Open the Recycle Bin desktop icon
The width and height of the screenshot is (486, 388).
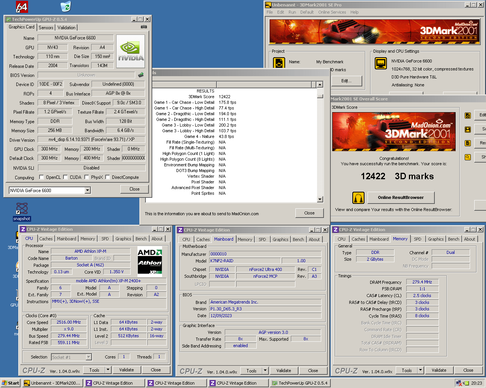coord(66,6)
